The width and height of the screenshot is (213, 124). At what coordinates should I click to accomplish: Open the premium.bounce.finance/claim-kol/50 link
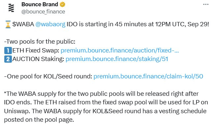pyautogui.click(x=148, y=76)
